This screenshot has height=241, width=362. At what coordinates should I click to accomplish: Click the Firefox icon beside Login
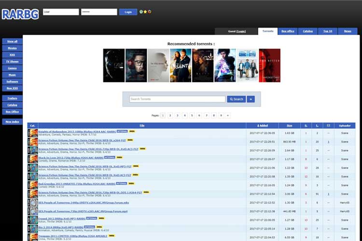[x=150, y=12]
